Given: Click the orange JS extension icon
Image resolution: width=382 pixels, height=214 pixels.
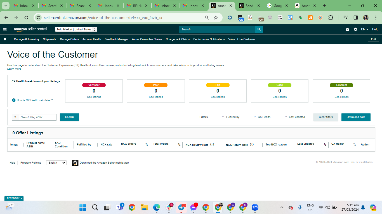Looking at the screenshot, I should pyautogui.click(x=310, y=18).
